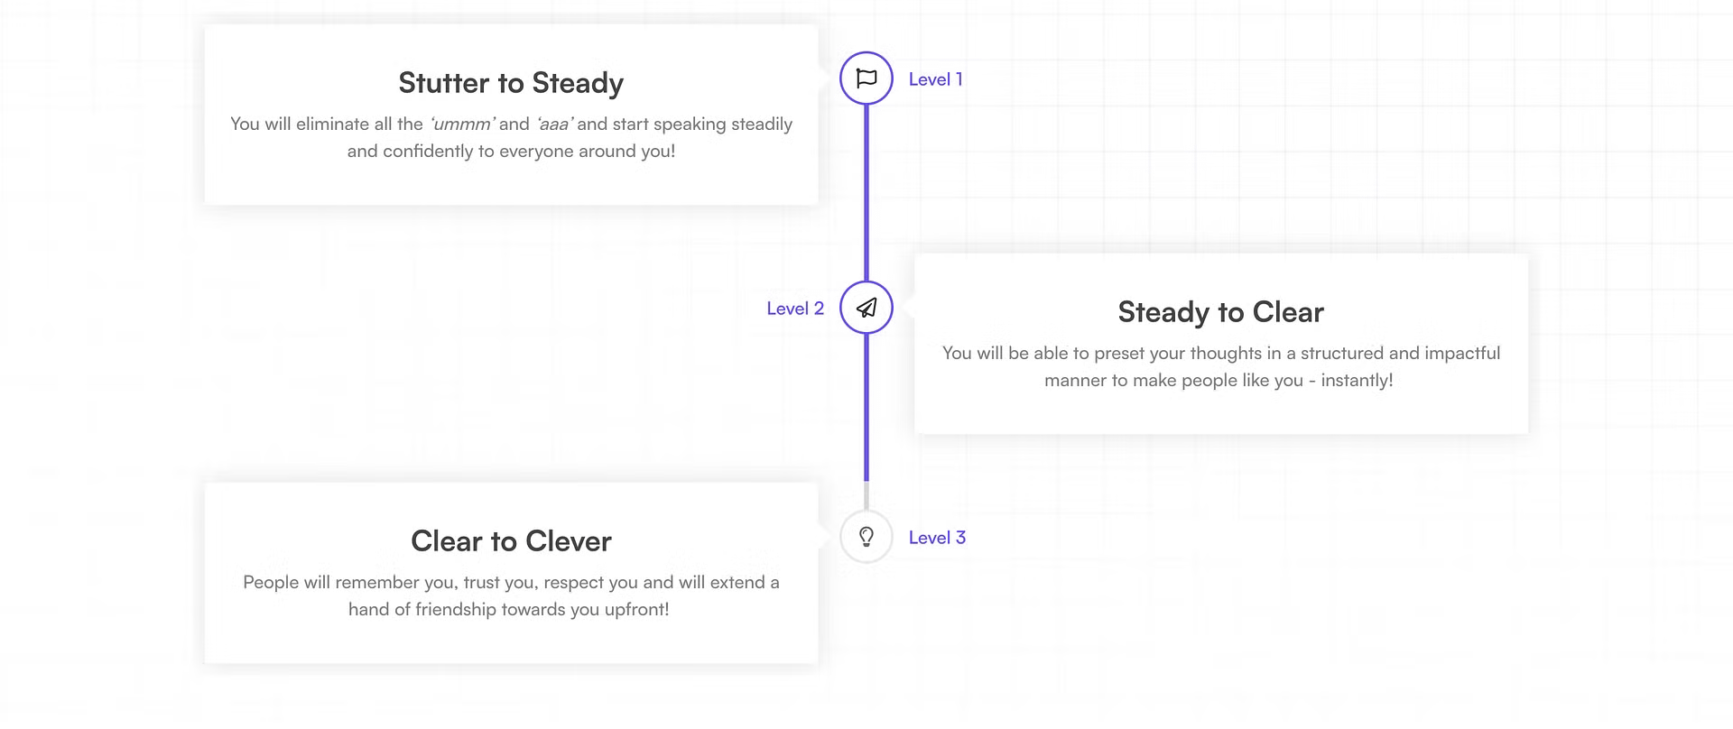Image resolution: width=1733 pixels, height=729 pixels.
Task: Click the Stutter to Steady heading
Action: point(511,83)
